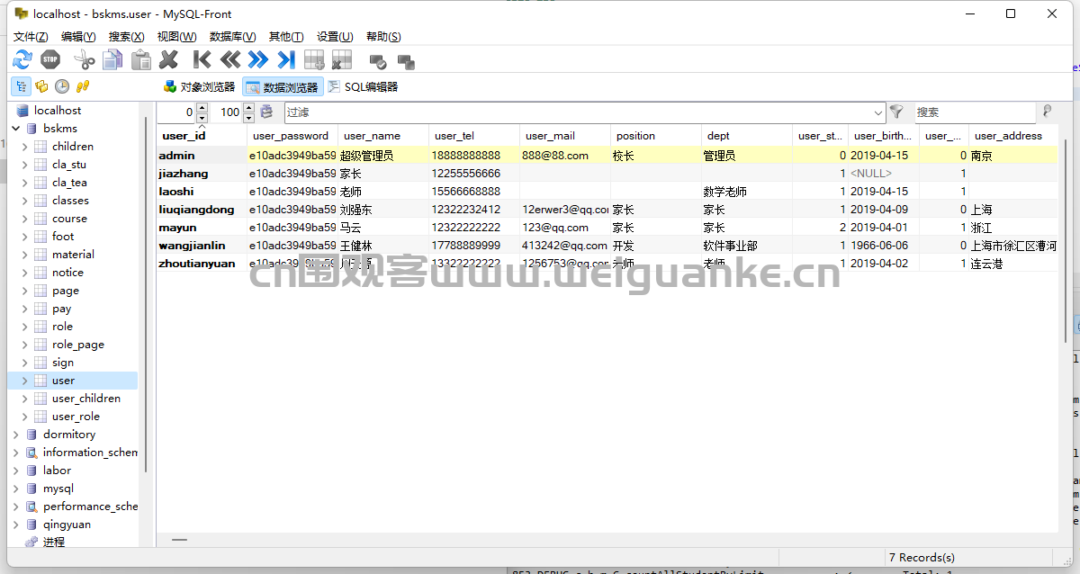Select the wangjianlin row id cell
This screenshot has height=574, width=1080.
coord(202,246)
